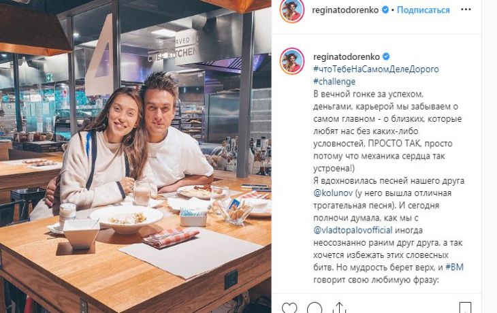Open profile avatar next to caption

(x=291, y=61)
